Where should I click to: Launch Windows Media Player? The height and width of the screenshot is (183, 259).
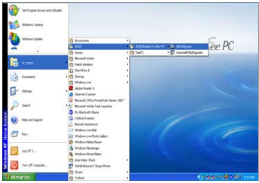click(x=99, y=142)
